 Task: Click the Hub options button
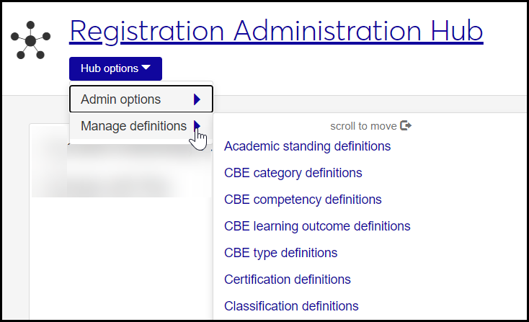(x=115, y=68)
